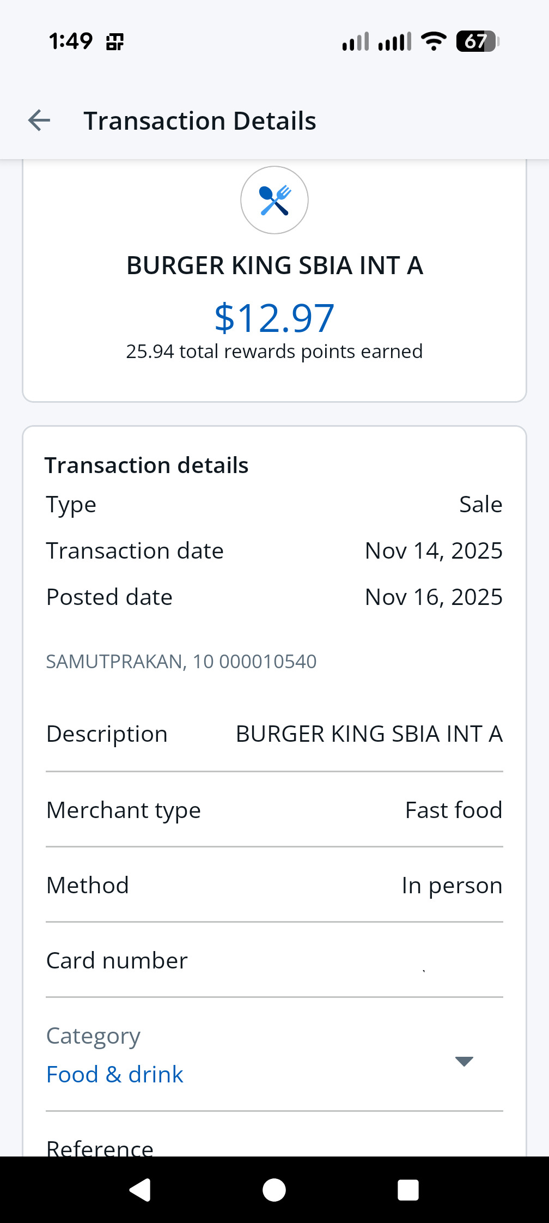This screenshot has width=549, height=1223.
Task: Tap the BURGER KING SBIA INT A heading
Action: (274, 266)
